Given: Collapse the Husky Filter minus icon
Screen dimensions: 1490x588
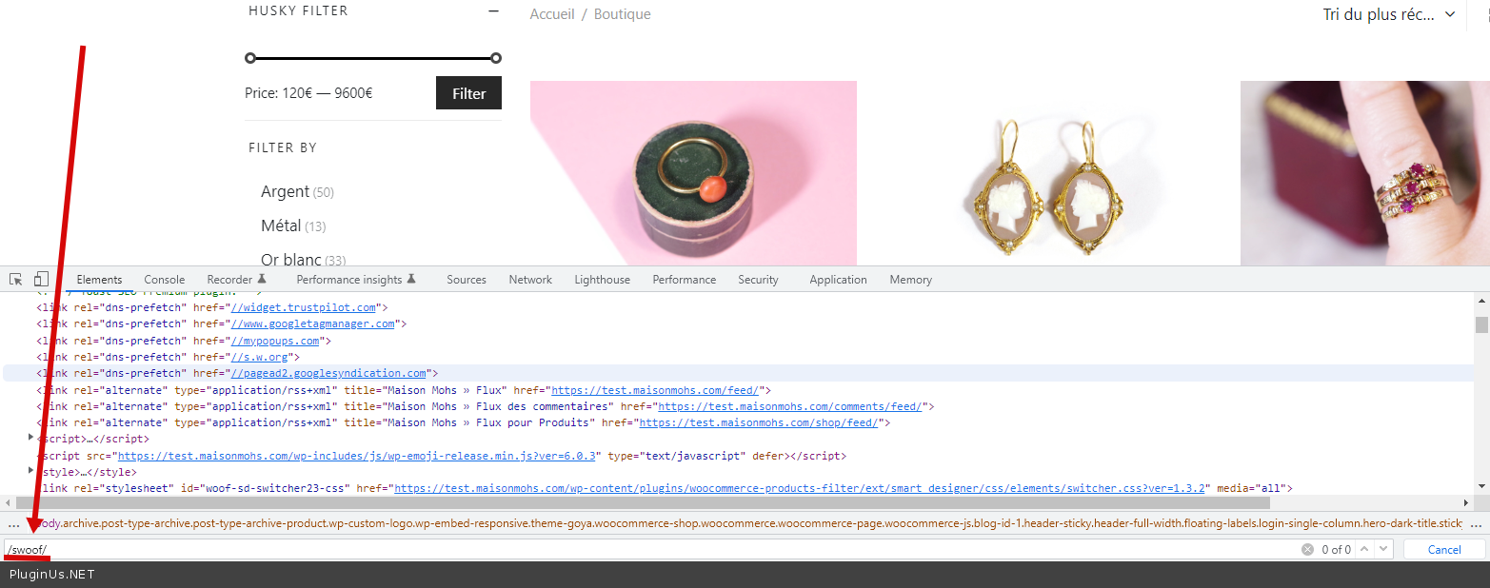Looking at the screenshot, I should [x=493, y=11].
